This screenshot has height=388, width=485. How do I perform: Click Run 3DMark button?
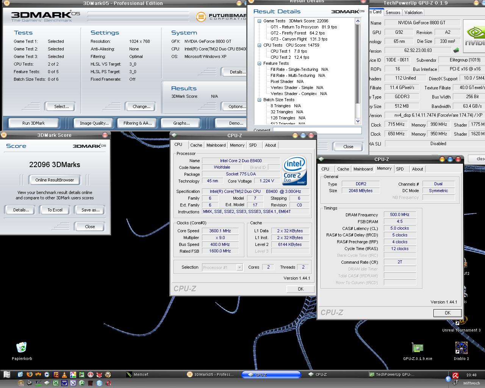[33, 123]
